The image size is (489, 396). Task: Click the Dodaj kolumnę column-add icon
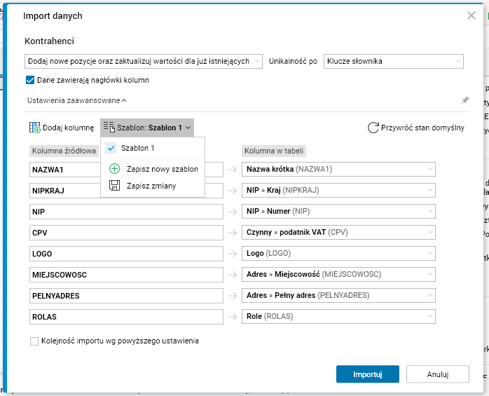pos(35,128)
